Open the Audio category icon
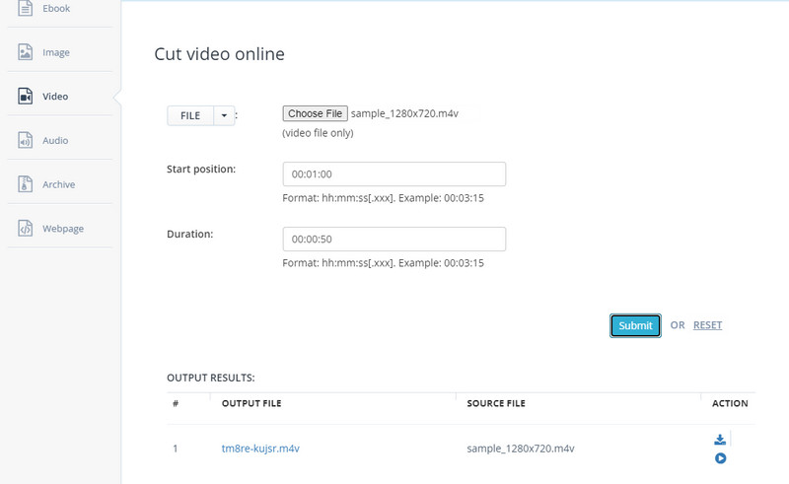The image size is (789, 484). [x=26, y=140]
